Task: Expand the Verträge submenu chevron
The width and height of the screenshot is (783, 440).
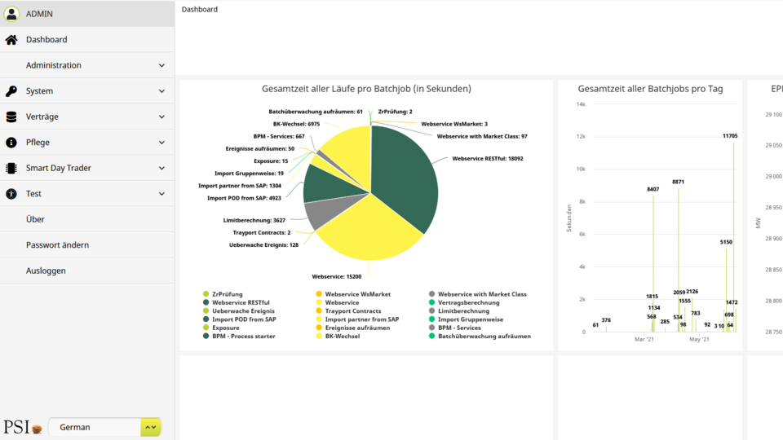Action: pyautogui.click(x=161, y=117)
